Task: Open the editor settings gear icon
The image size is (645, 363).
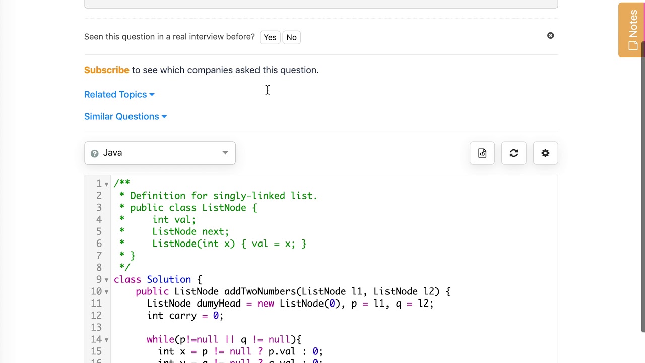Action: pos(545,153)
